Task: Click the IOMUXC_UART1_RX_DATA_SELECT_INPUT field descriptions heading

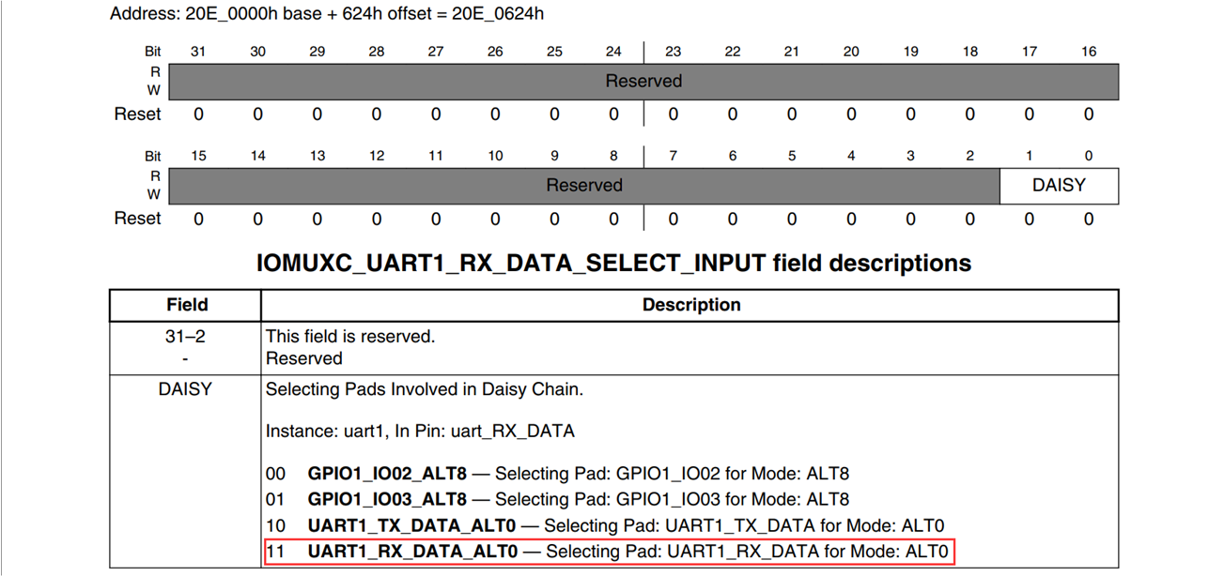Action: coord(613,263)
